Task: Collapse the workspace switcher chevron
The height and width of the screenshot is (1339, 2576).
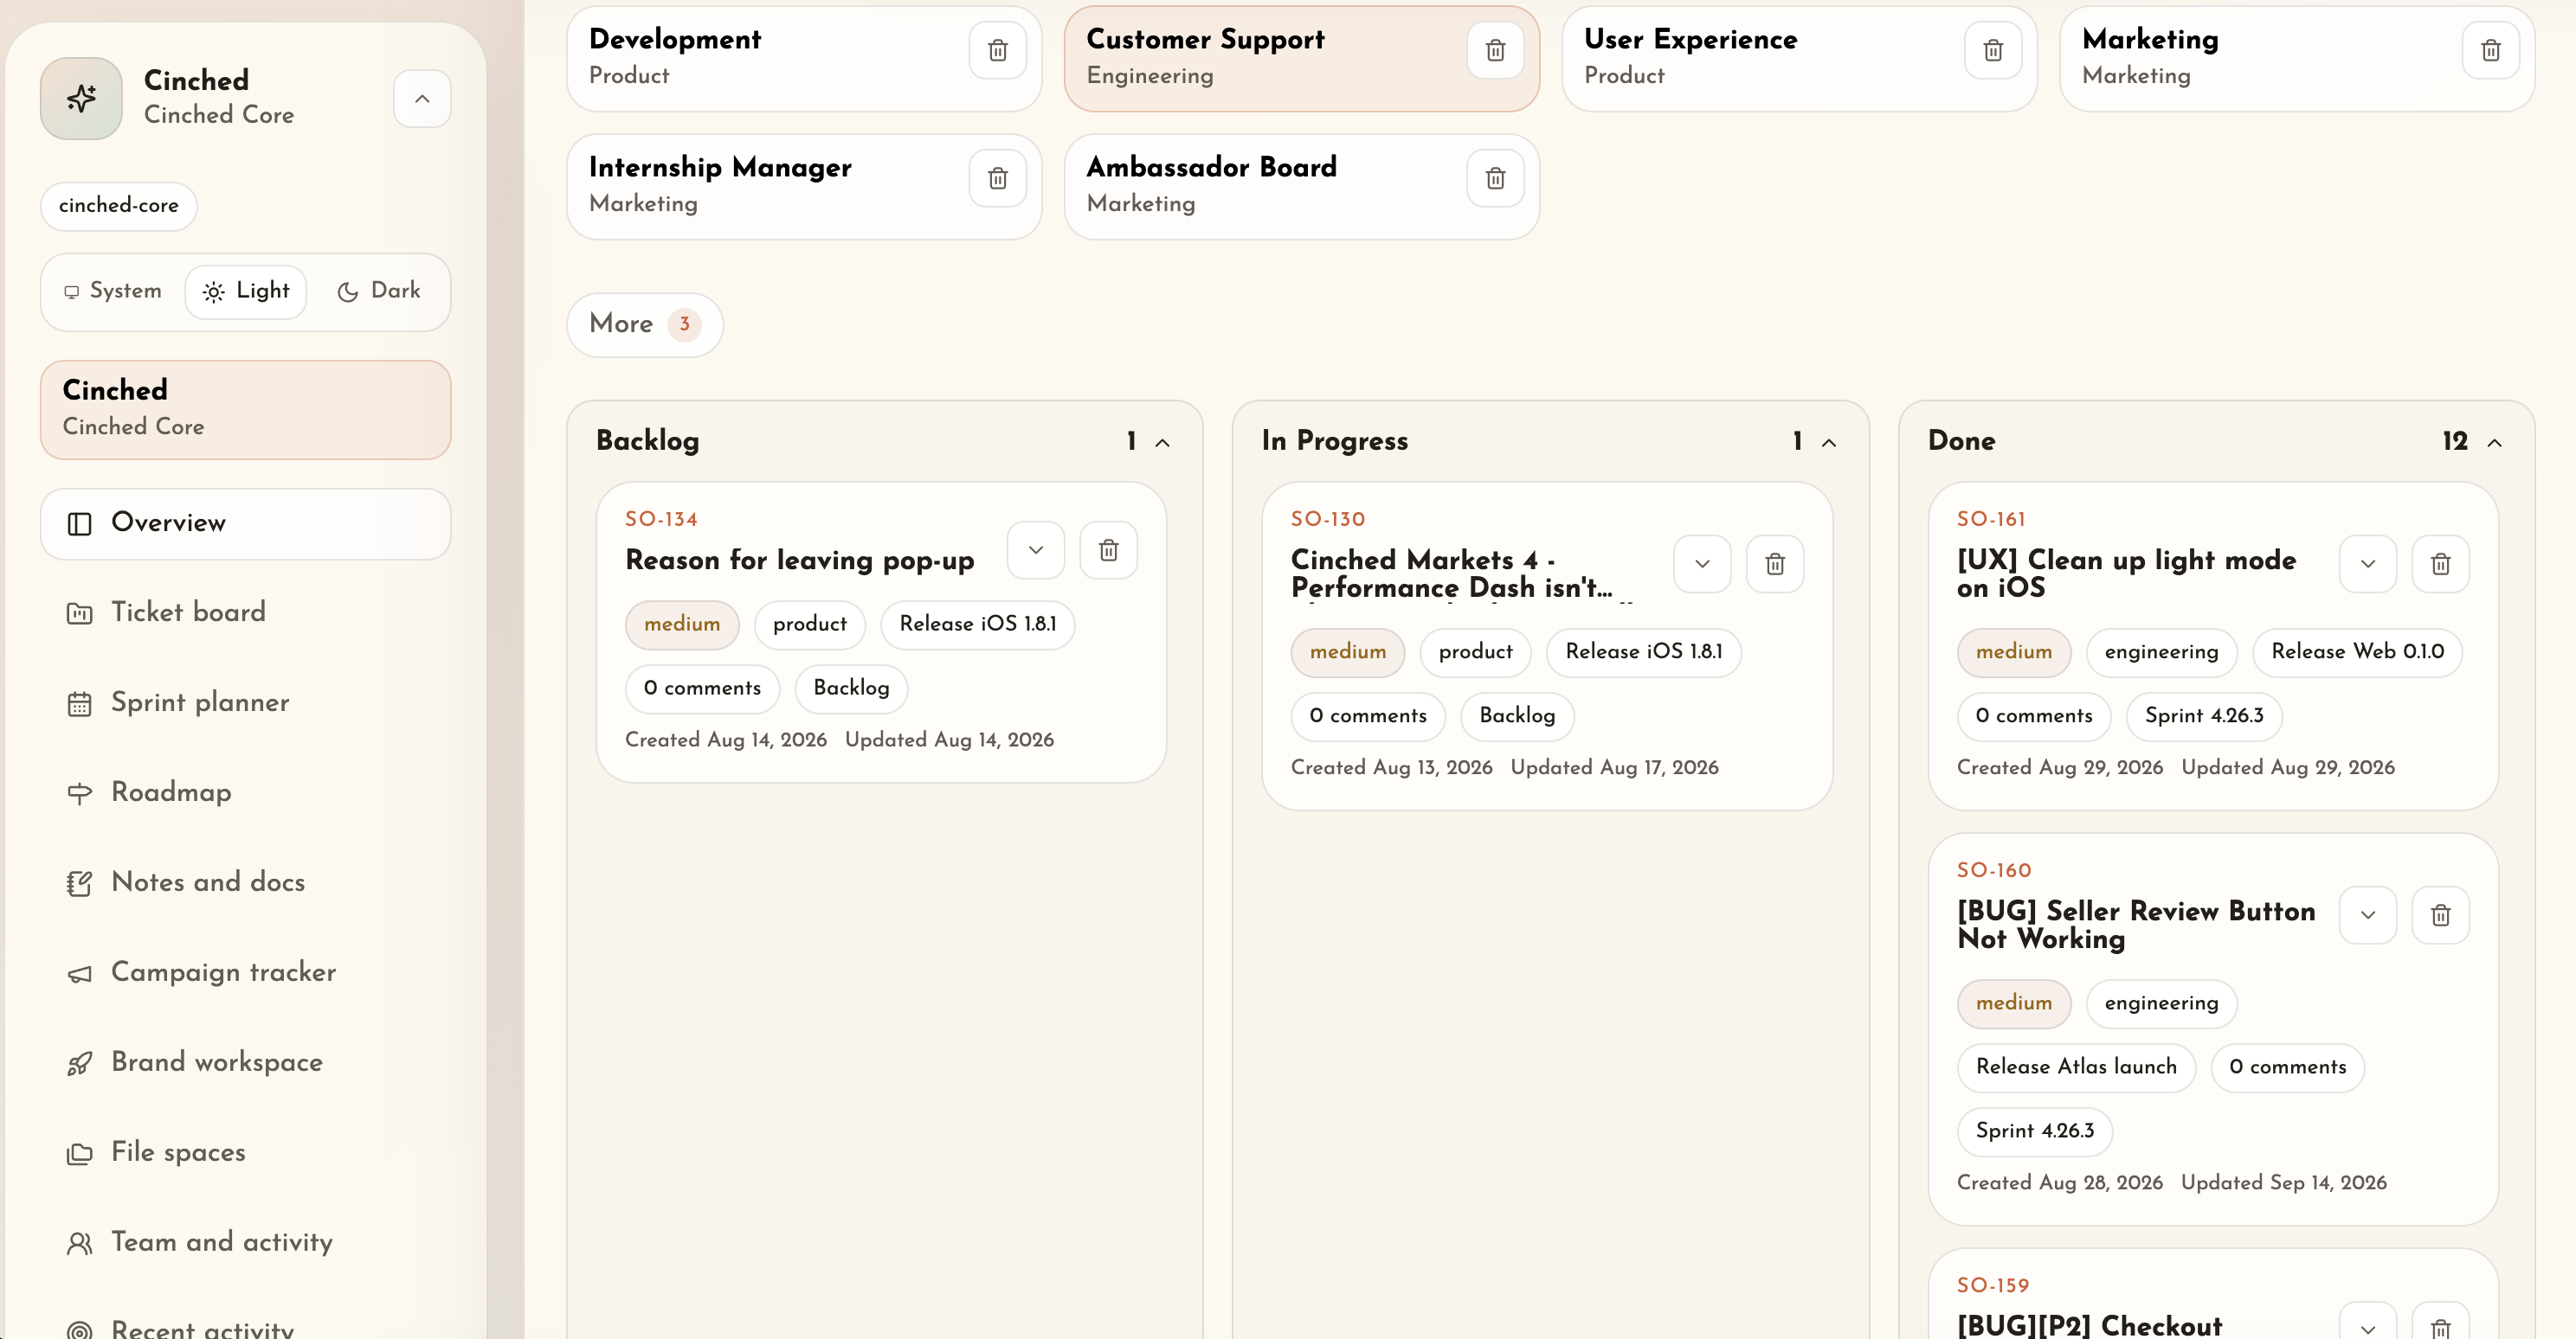Action: coord(422,98)
